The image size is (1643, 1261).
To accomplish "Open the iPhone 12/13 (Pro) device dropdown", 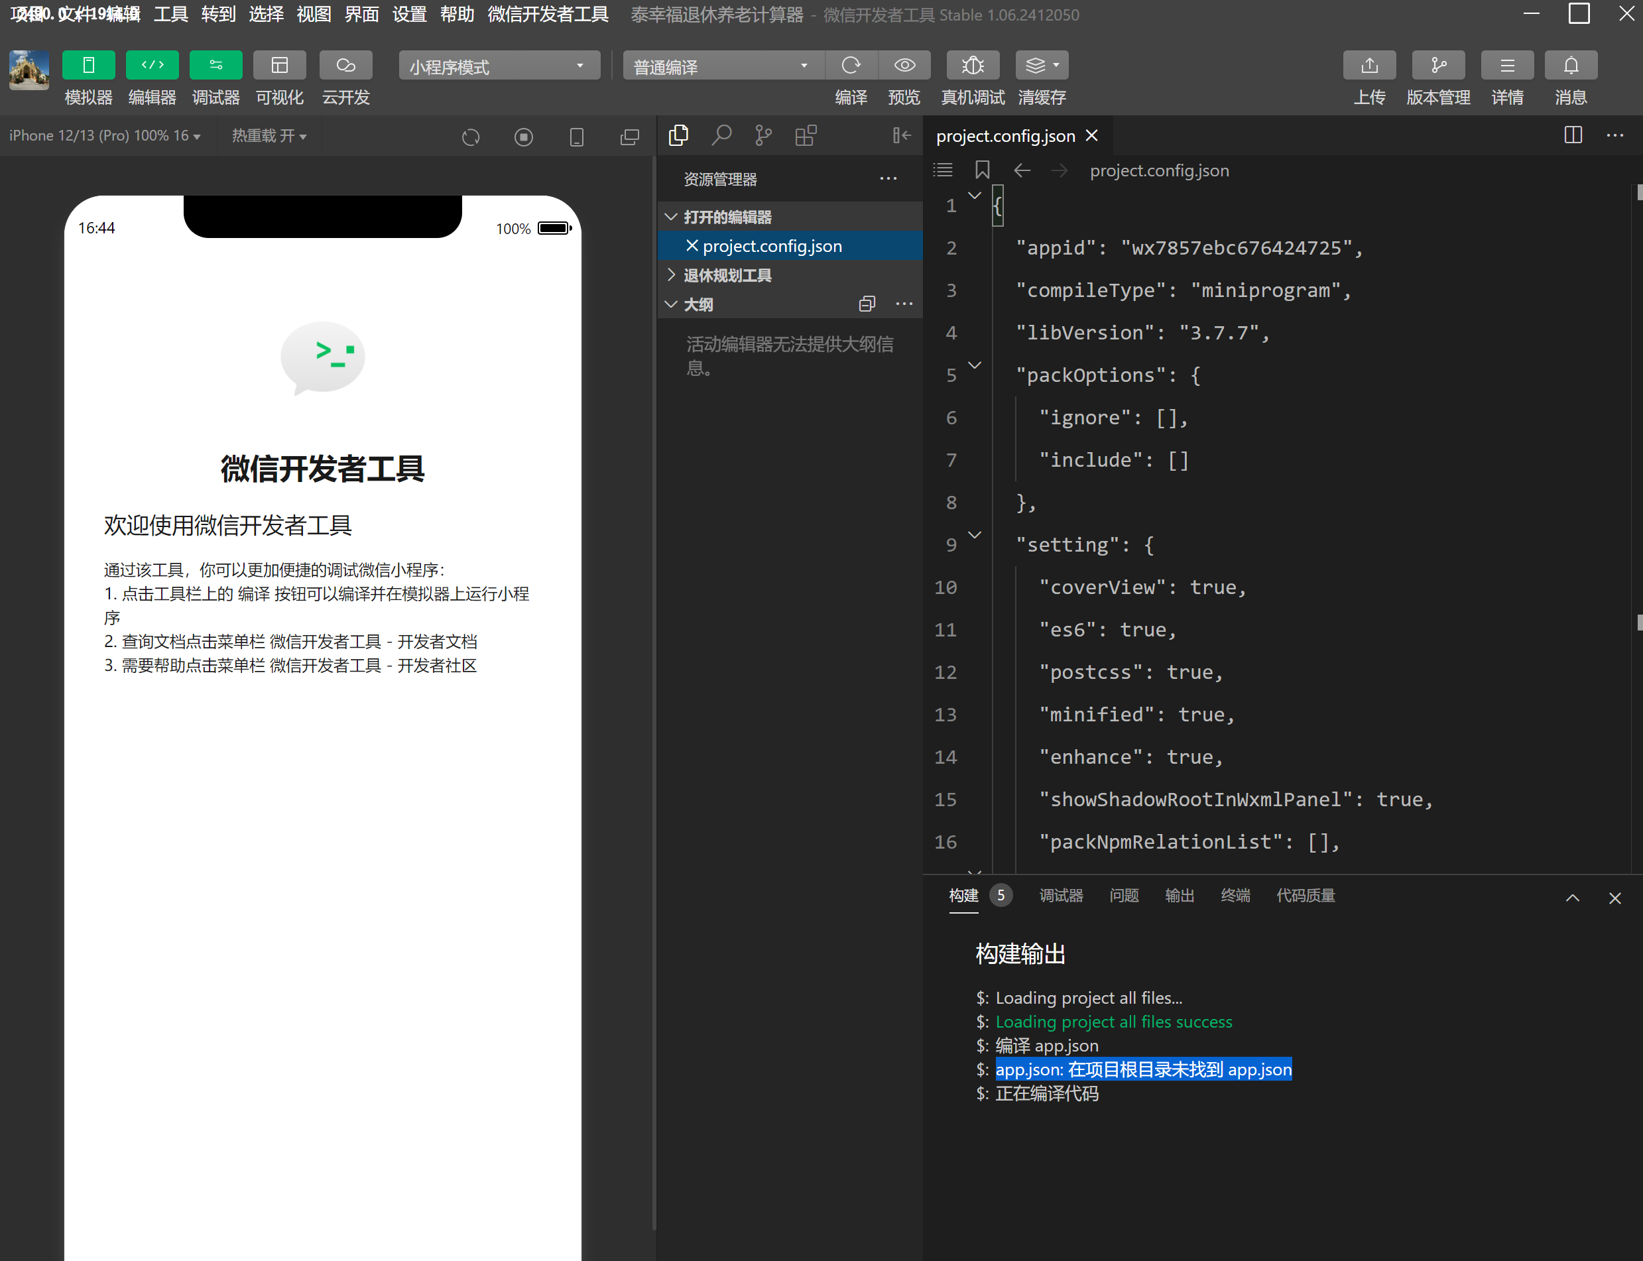I will click(105, 136).
